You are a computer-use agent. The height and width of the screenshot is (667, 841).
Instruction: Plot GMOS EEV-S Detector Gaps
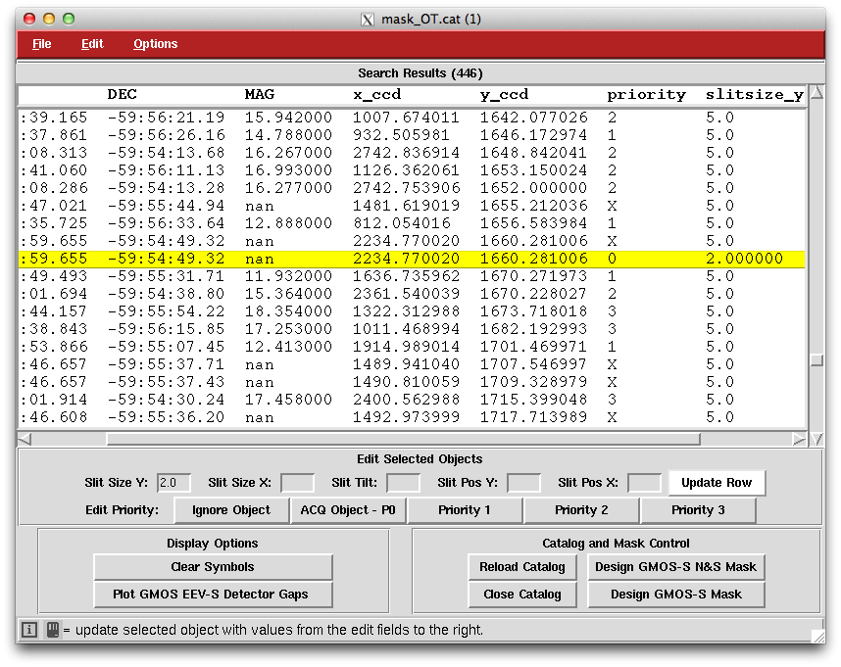coord(213,595)
